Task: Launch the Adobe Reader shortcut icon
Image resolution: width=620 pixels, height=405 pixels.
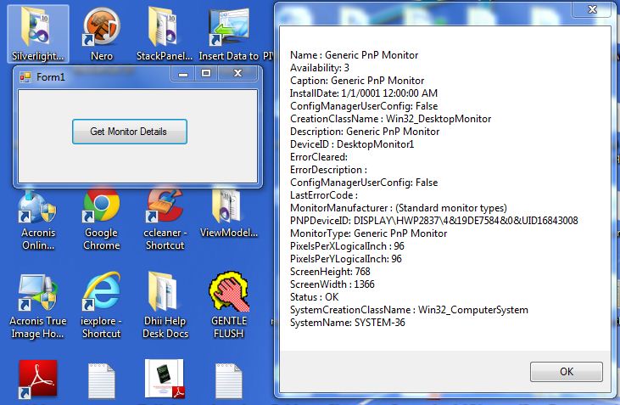Action: tap(37, 379)
